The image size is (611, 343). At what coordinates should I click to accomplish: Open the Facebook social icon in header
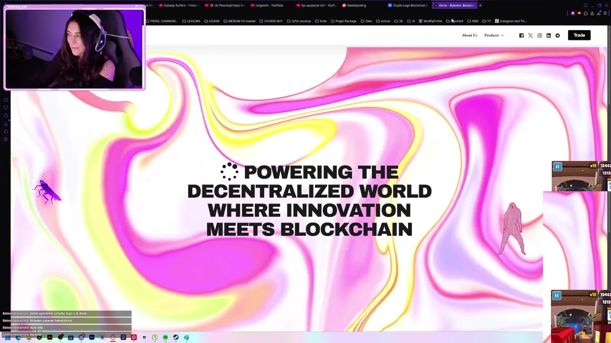[521, 35]
